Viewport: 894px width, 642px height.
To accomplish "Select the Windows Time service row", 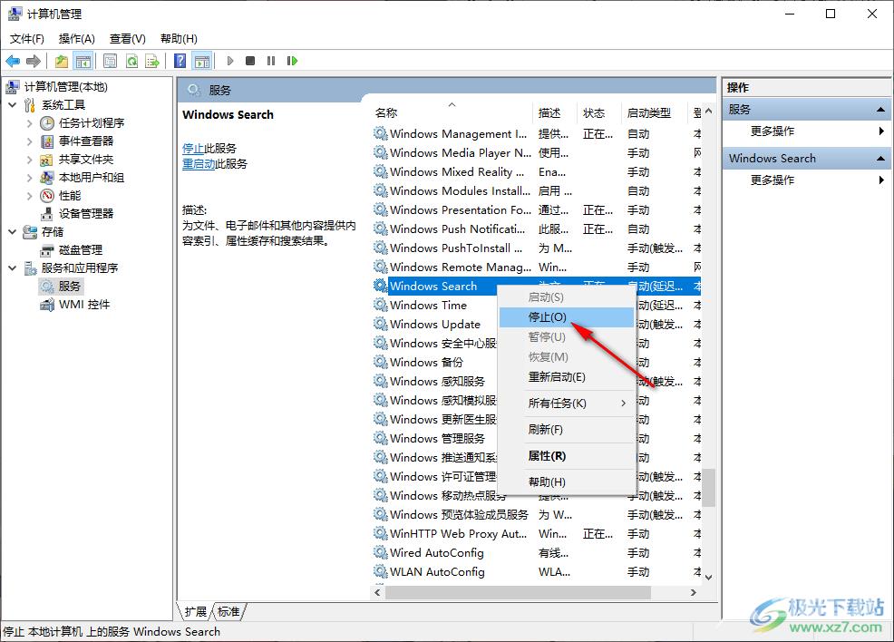I will (x=435, y=305).
